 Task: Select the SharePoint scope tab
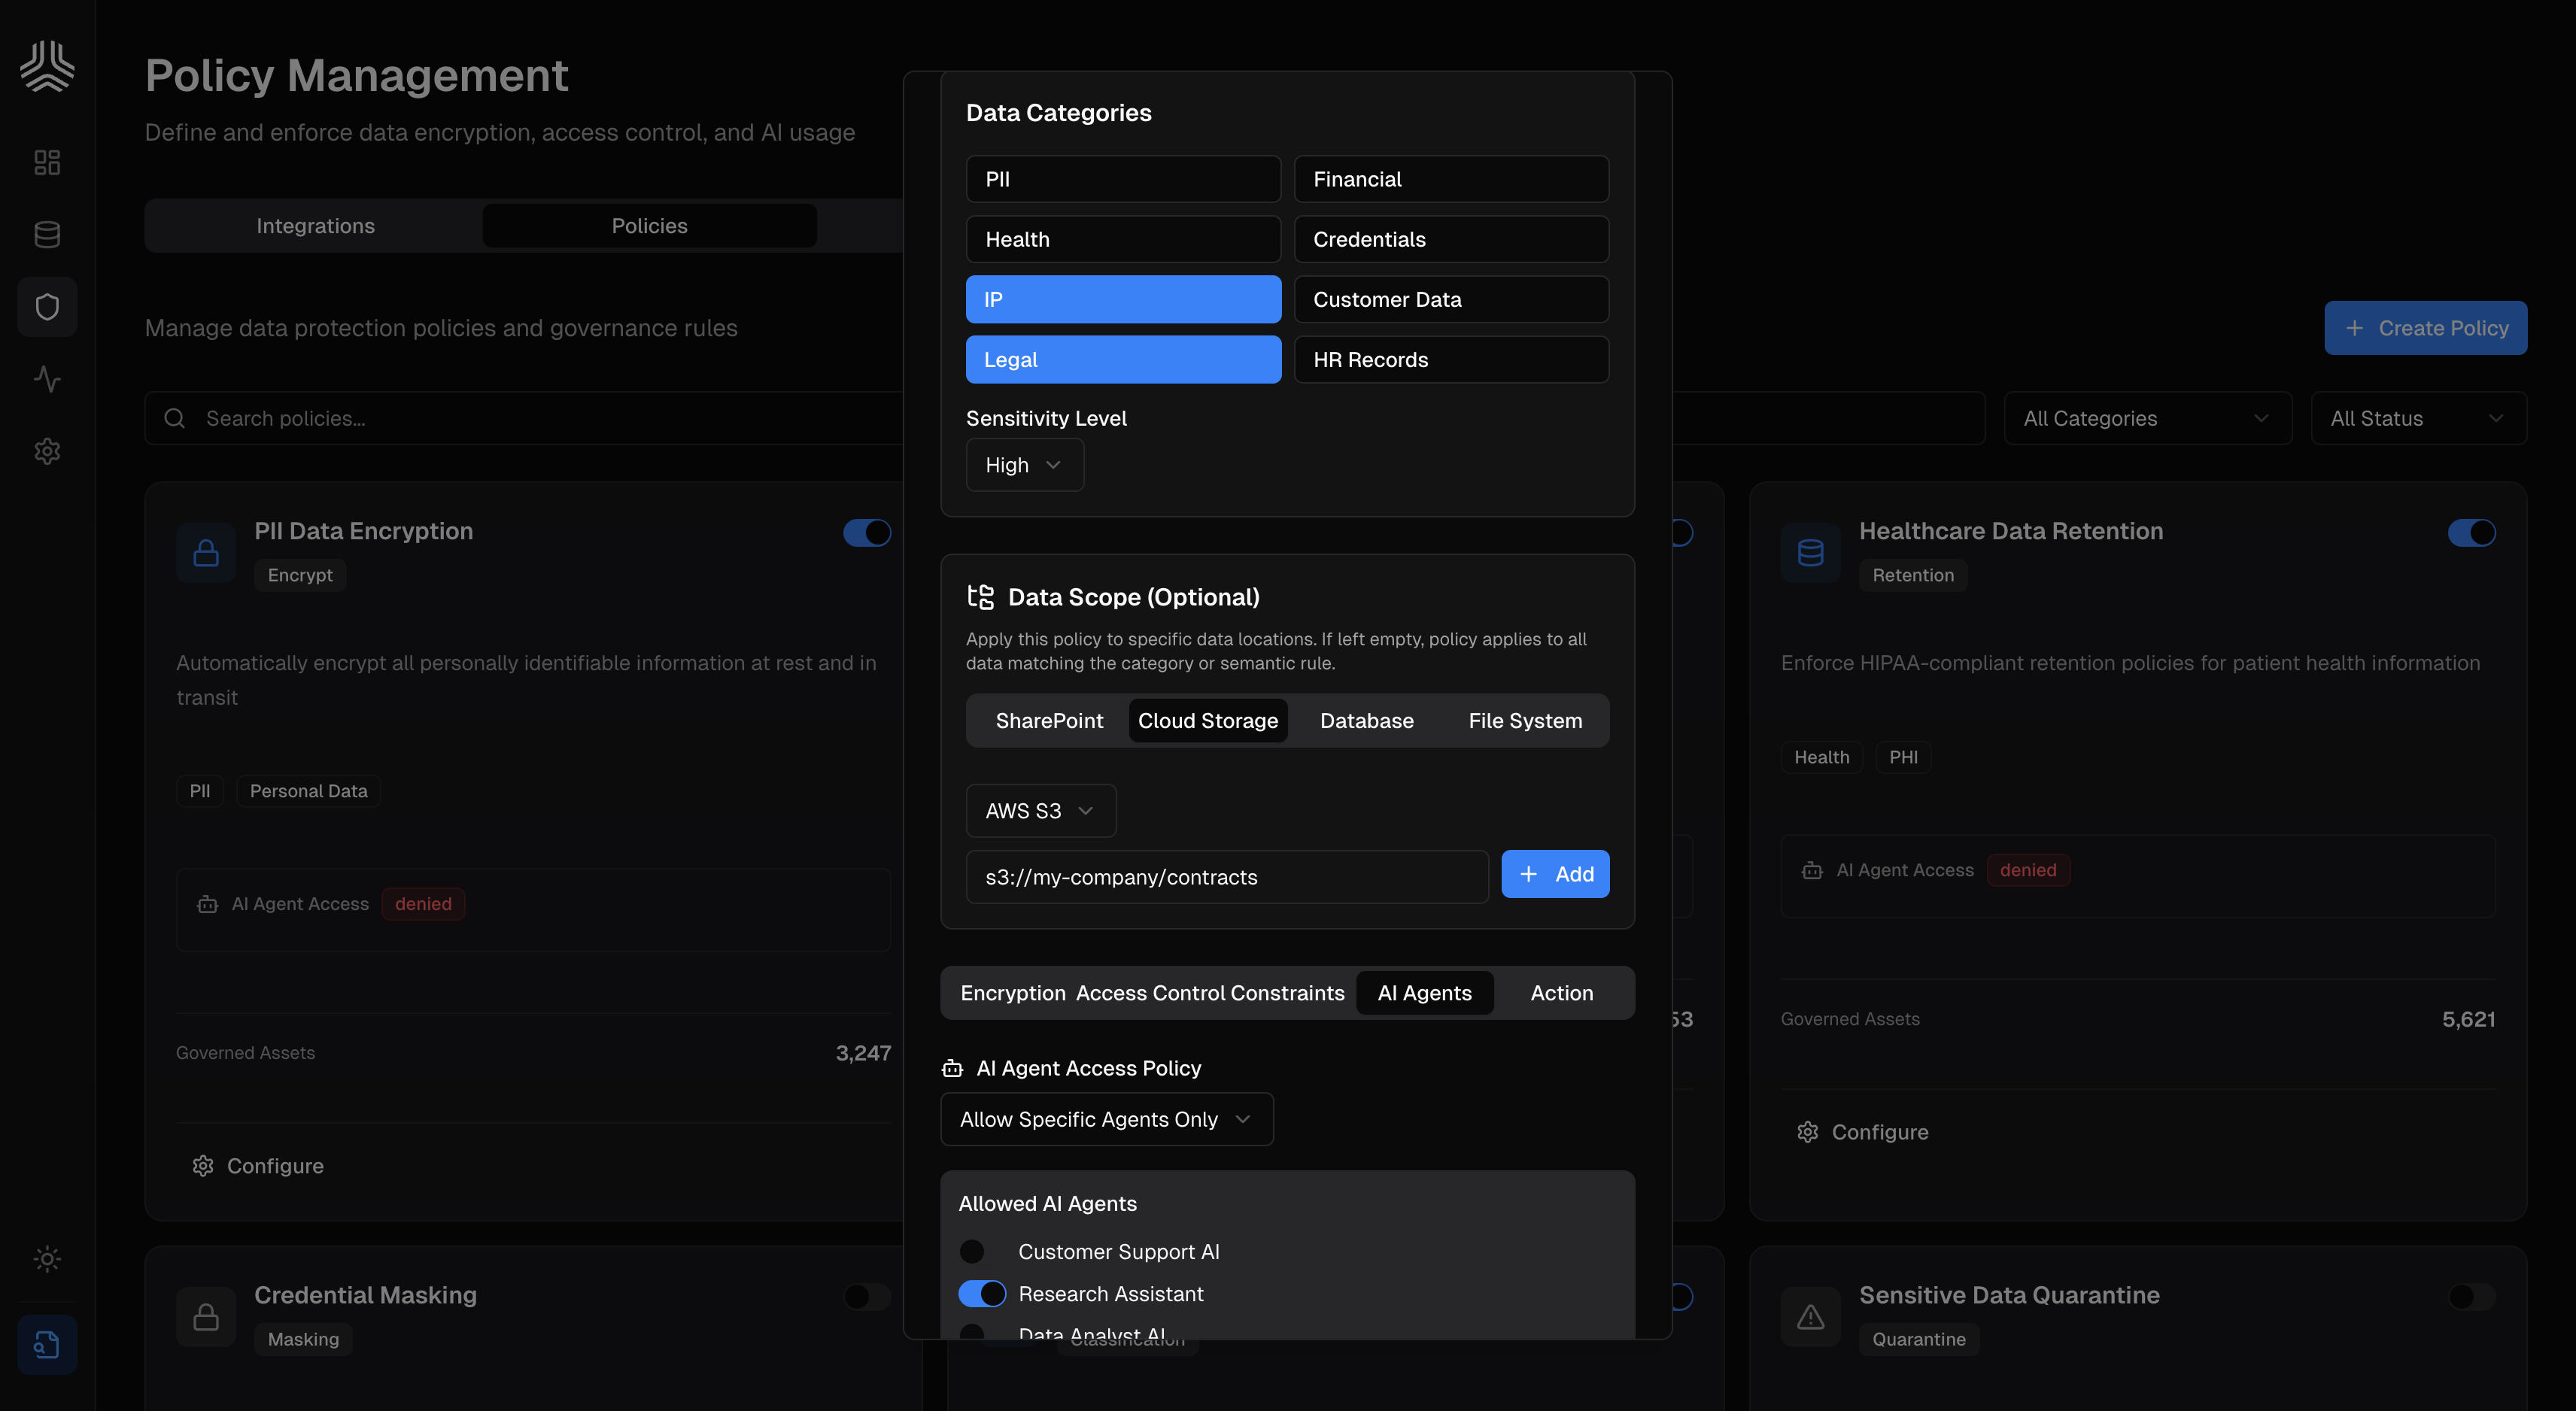tap(1049, 721)
